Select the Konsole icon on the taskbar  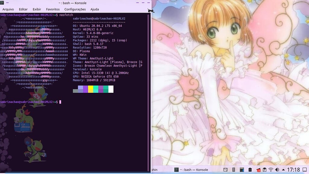[x=176, y=170]
